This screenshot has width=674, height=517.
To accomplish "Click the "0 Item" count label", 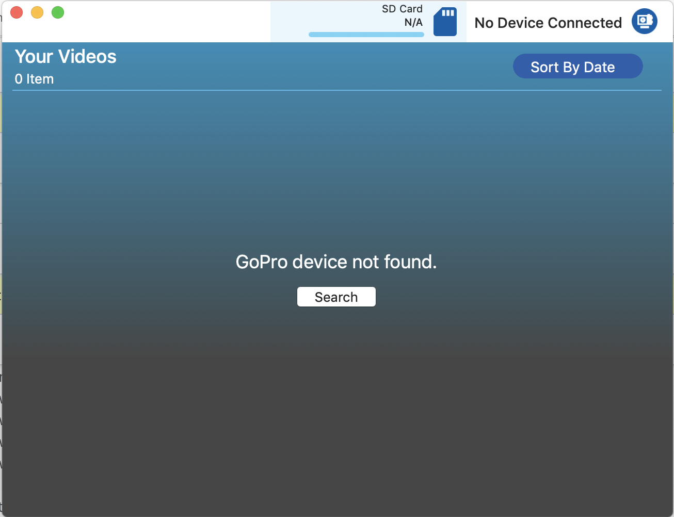I will pos(34,79).
